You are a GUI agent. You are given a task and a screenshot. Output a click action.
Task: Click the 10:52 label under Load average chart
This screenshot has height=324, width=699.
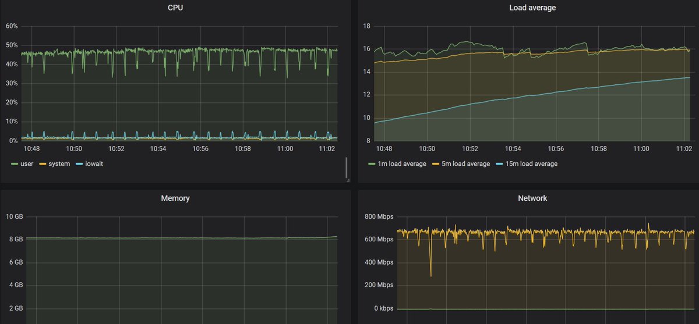[470, 149]
